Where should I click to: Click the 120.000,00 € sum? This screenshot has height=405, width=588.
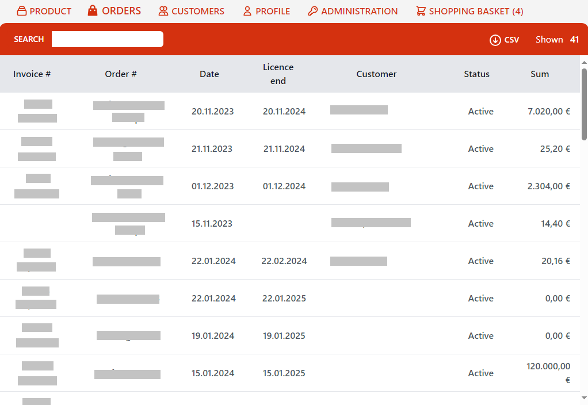pos(548,373)
